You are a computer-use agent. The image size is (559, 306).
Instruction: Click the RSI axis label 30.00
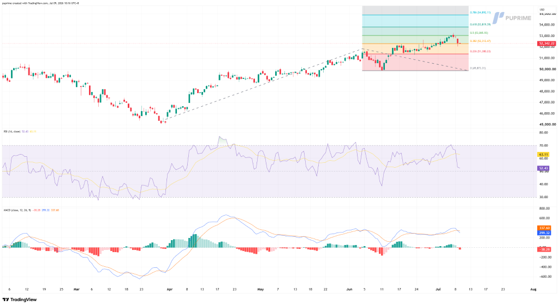tap(544, 197)
